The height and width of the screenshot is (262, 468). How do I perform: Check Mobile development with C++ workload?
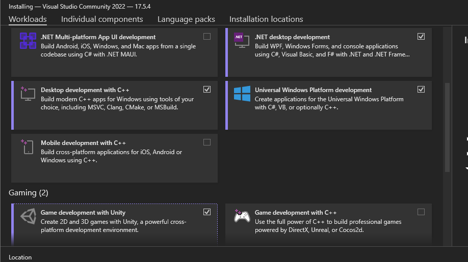pyautogui.click(x=207, y=142)
